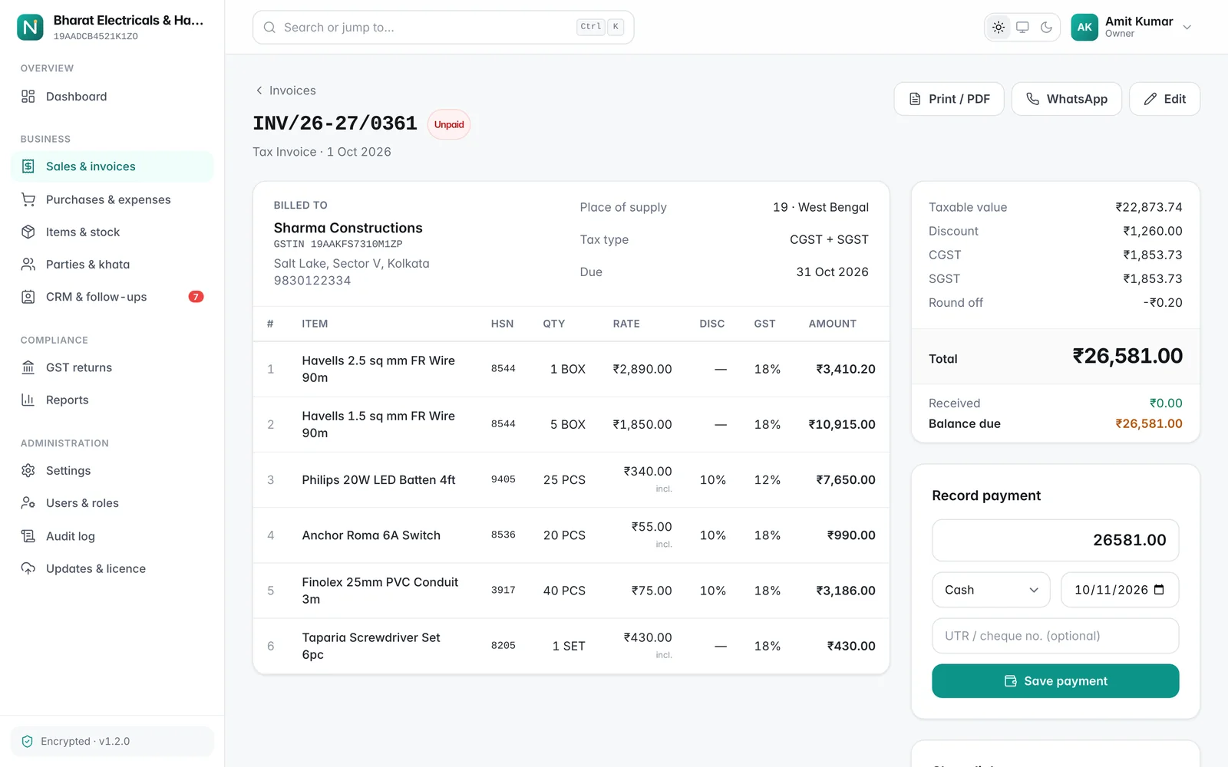Screen dimensions: 1228x767
Task: Share invoice via WhatsApp button
Action: pos(1066,99)
